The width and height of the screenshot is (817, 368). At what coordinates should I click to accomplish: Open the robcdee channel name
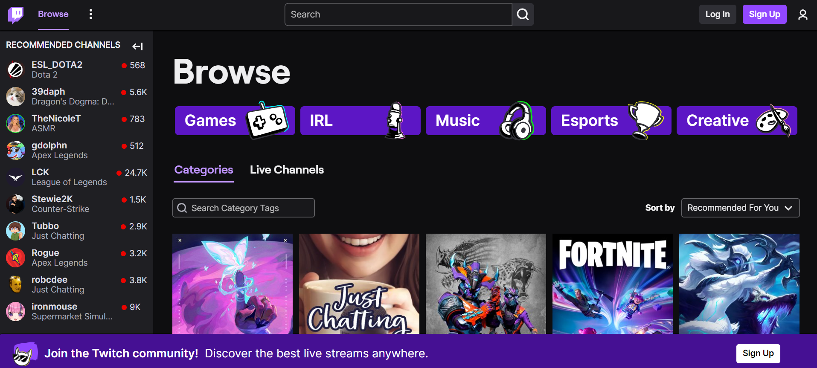tap(49, 280)
